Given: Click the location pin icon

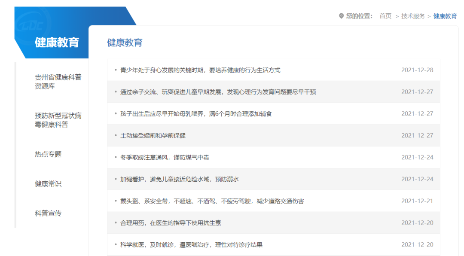Looking at the screenshot, I should click(x=342, y=16).
